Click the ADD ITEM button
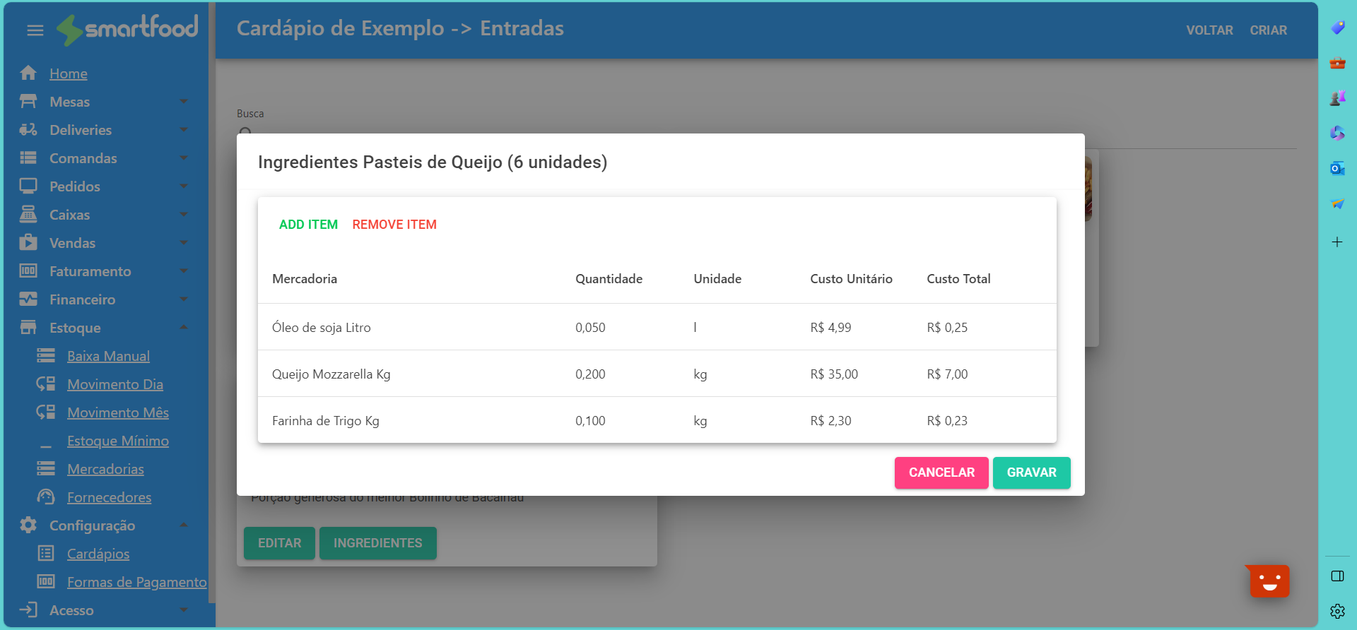The image size is (1357, 630). (x=308, y=225)
